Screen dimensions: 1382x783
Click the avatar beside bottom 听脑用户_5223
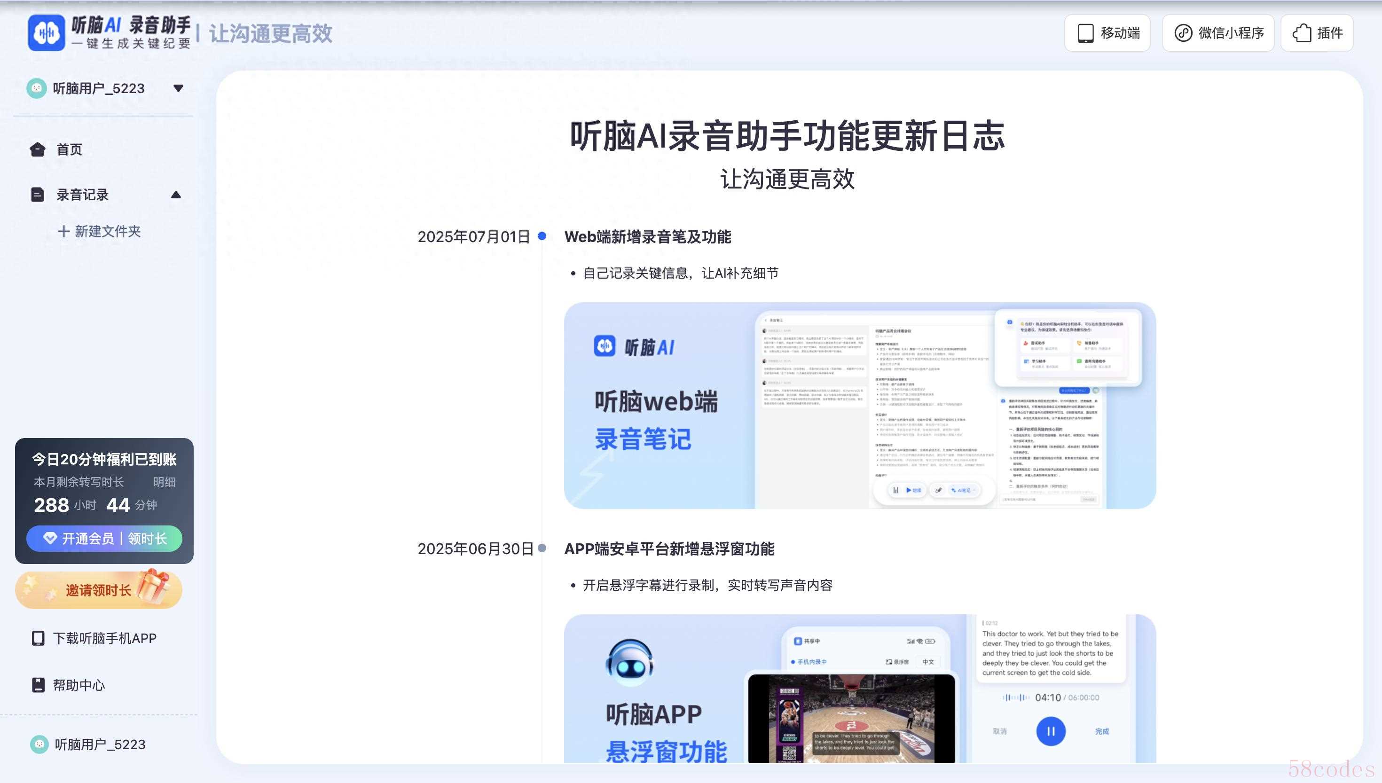(39, 744)
